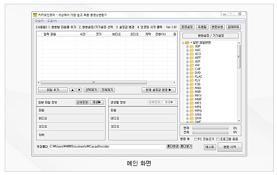Image resolution: width=277 pixels, height=175 pixels.
Task: Expand the AIFF format node
Action: point(187,58)
